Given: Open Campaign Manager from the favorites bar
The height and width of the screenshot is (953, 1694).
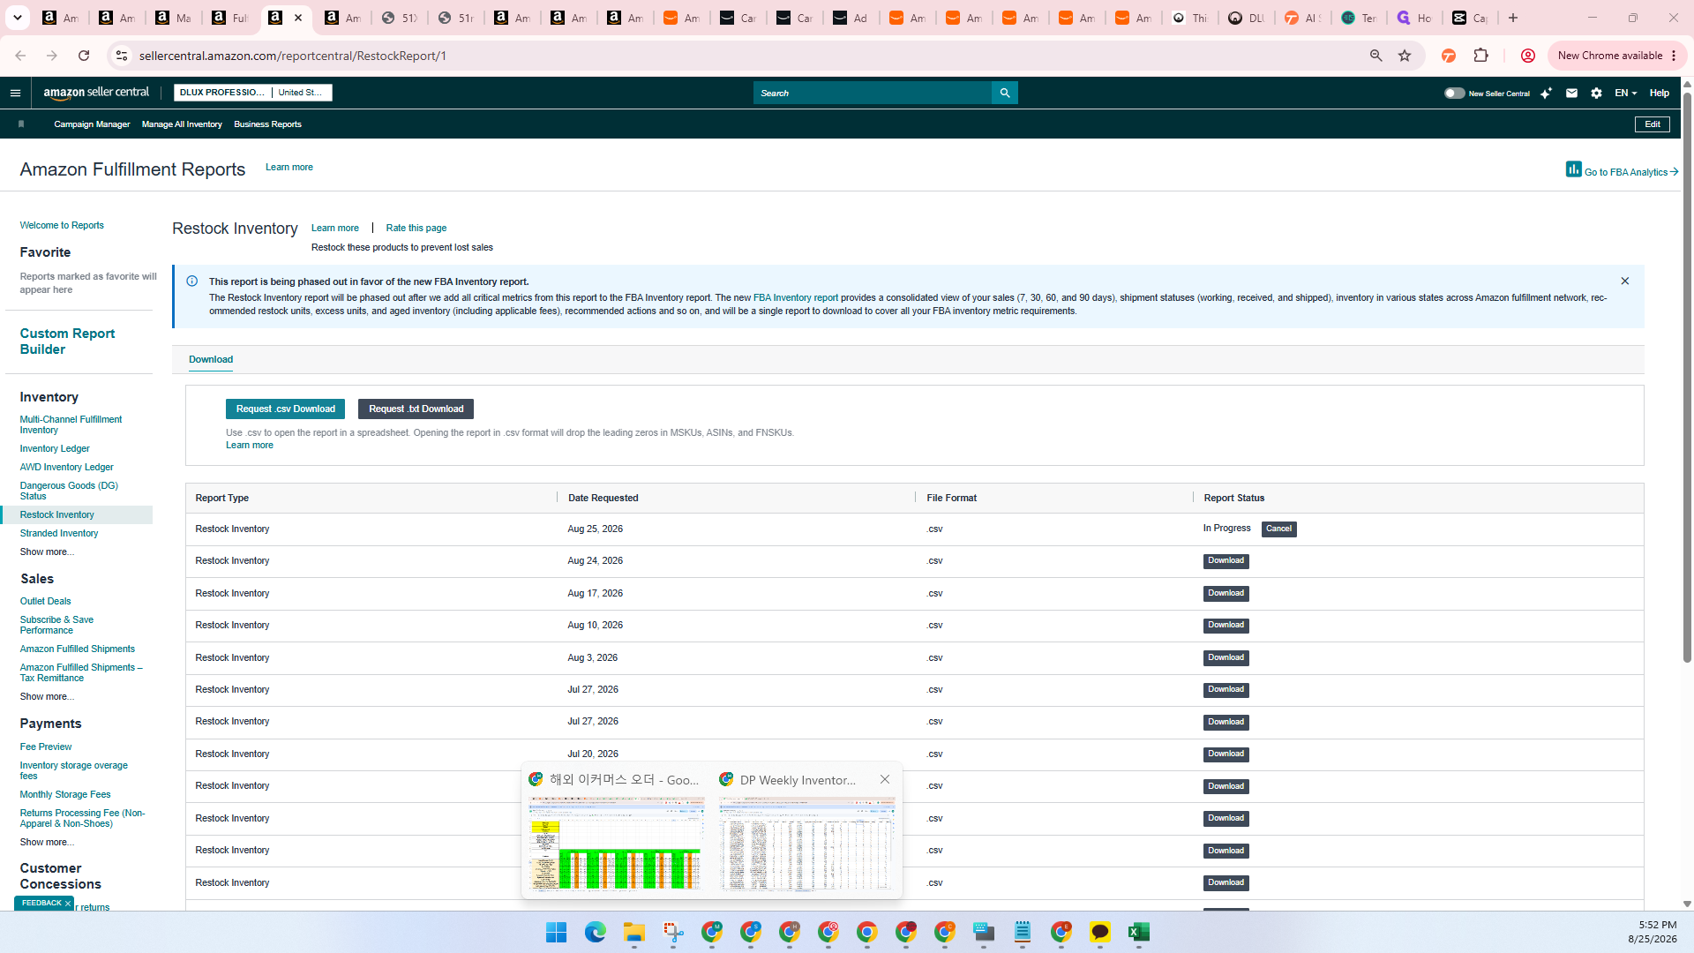Looking at the screenshot, I should (x=92, y=124).
